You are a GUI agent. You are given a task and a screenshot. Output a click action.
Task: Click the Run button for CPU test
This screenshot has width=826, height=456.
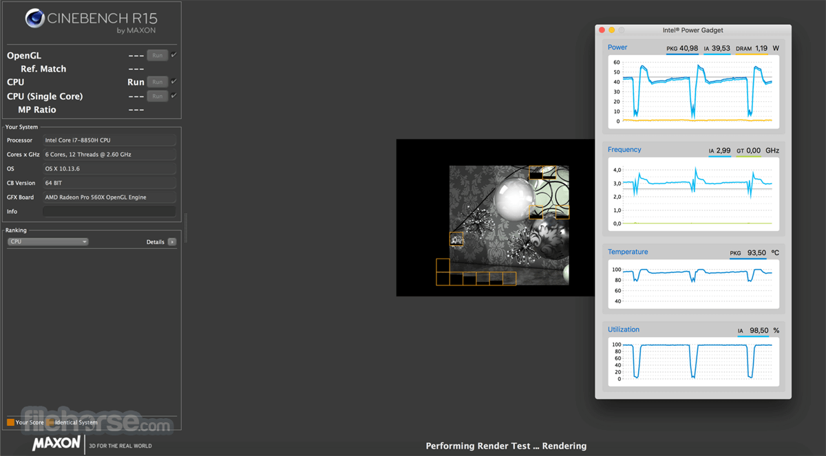point(158,83)
